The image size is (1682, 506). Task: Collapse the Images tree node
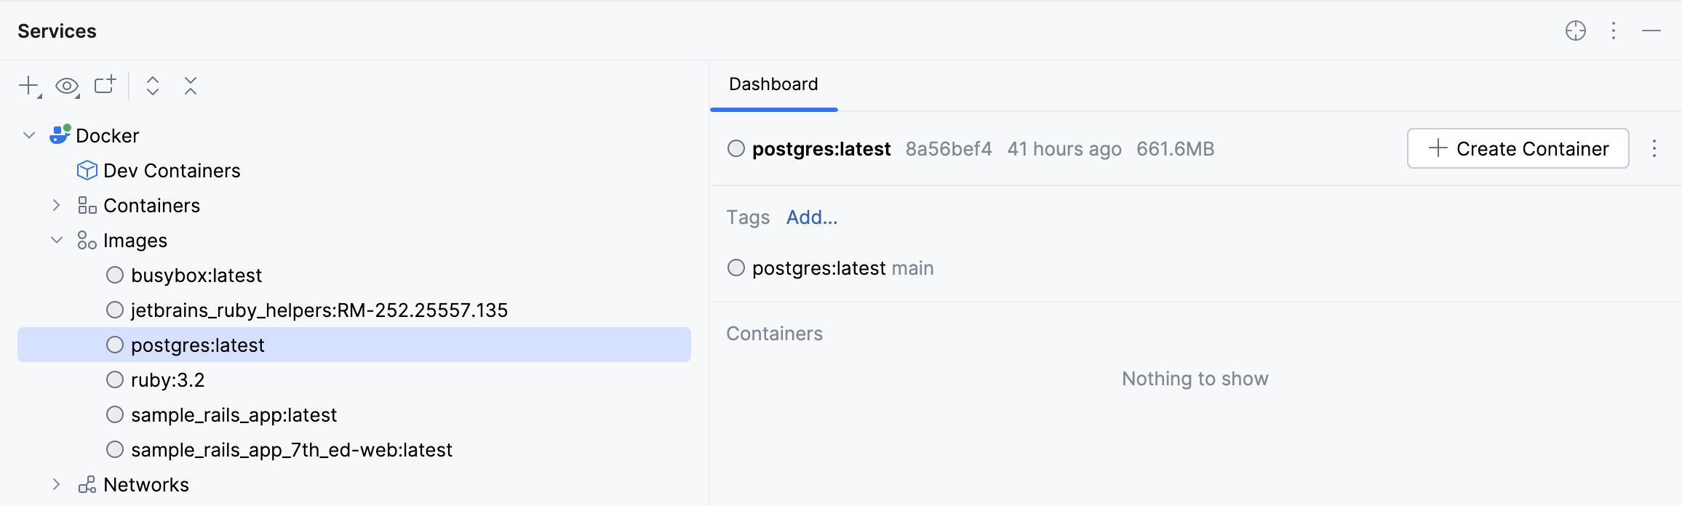pyautogui.click(x=57, y=240)
